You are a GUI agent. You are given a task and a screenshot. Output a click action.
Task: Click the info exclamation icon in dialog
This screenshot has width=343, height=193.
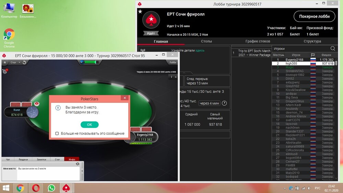point(58,108)
